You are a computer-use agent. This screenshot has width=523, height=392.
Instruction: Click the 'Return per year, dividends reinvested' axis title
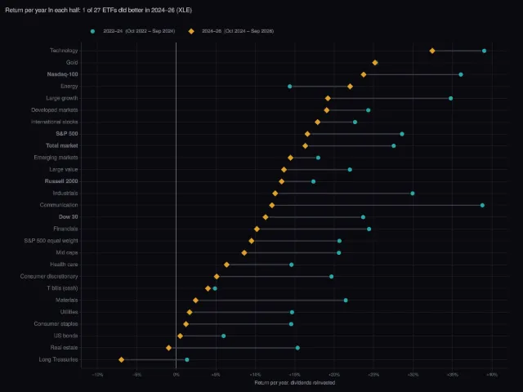(x=294, y=383)
